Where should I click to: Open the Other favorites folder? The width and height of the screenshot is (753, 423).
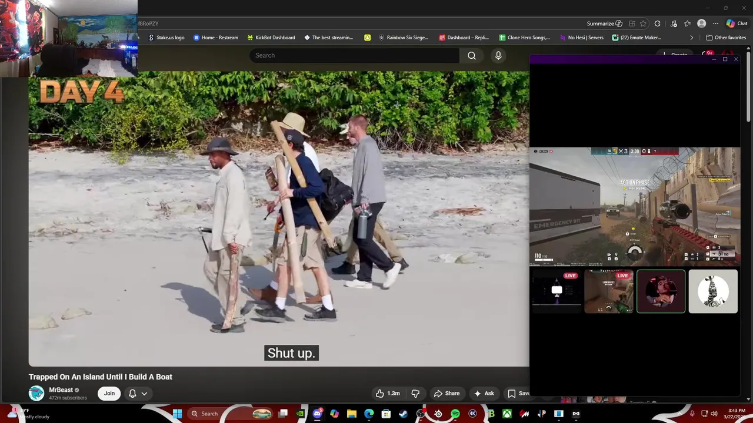pos(726,38)
